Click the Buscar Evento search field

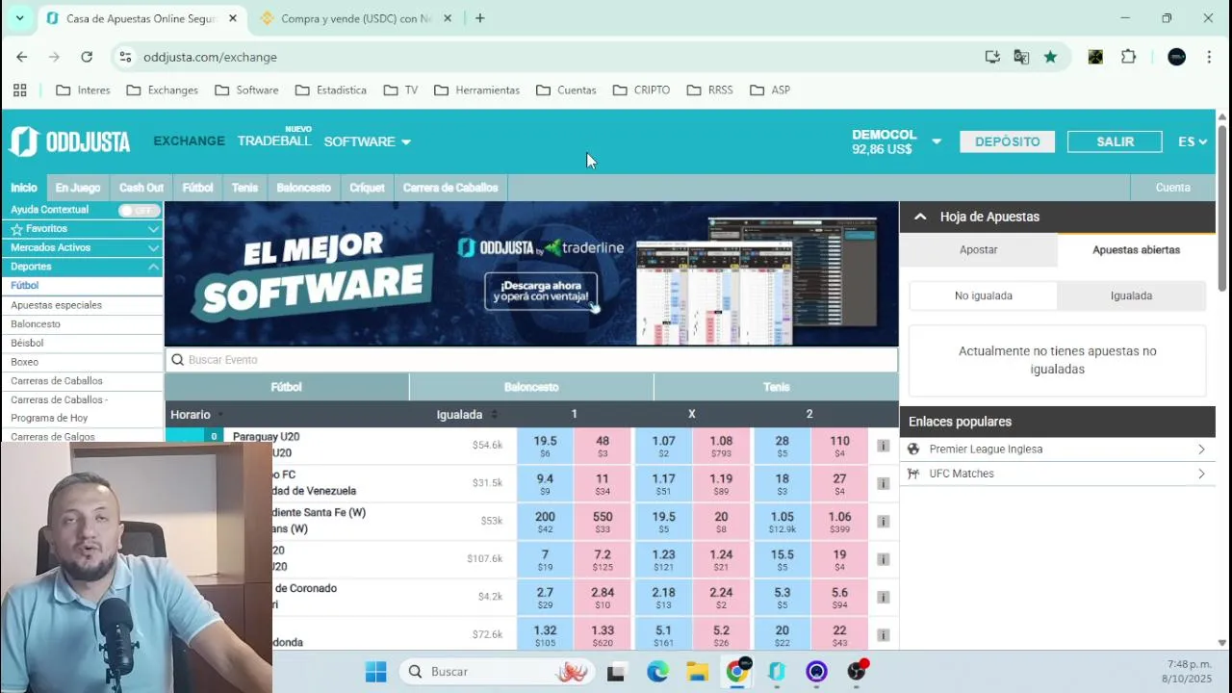[x=531, y=360]
